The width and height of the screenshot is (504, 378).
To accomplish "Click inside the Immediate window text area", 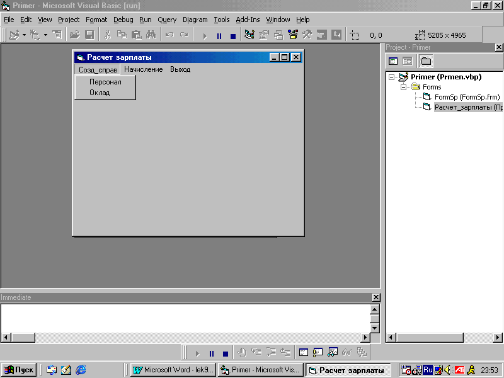I will point(185,318).
